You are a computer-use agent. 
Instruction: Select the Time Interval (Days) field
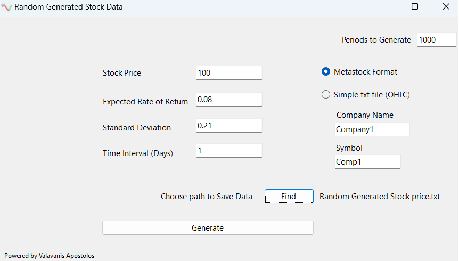coord(229,151)
